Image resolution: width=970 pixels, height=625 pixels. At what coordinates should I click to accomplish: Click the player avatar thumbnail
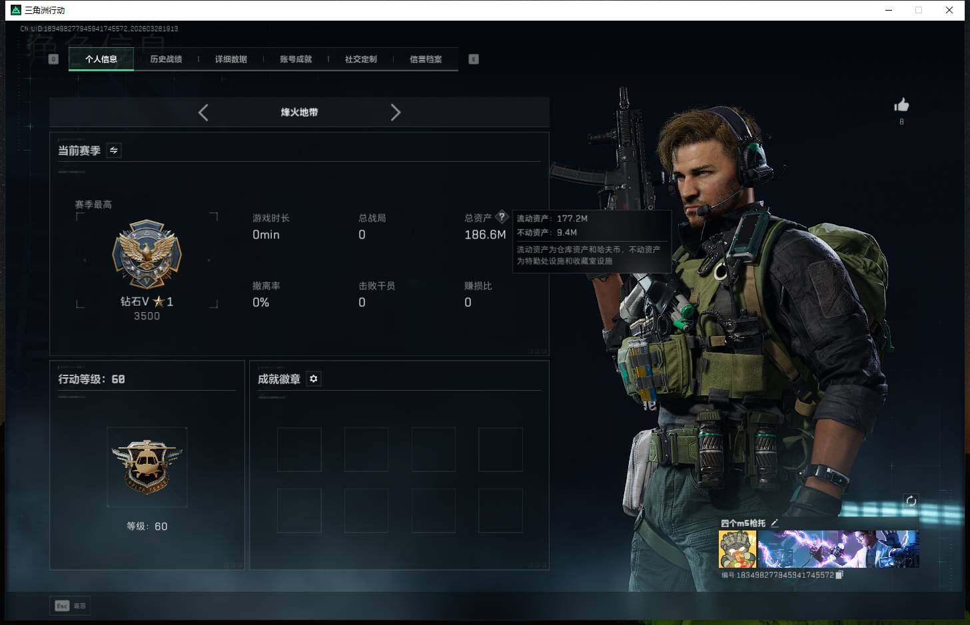coord(737,549)
